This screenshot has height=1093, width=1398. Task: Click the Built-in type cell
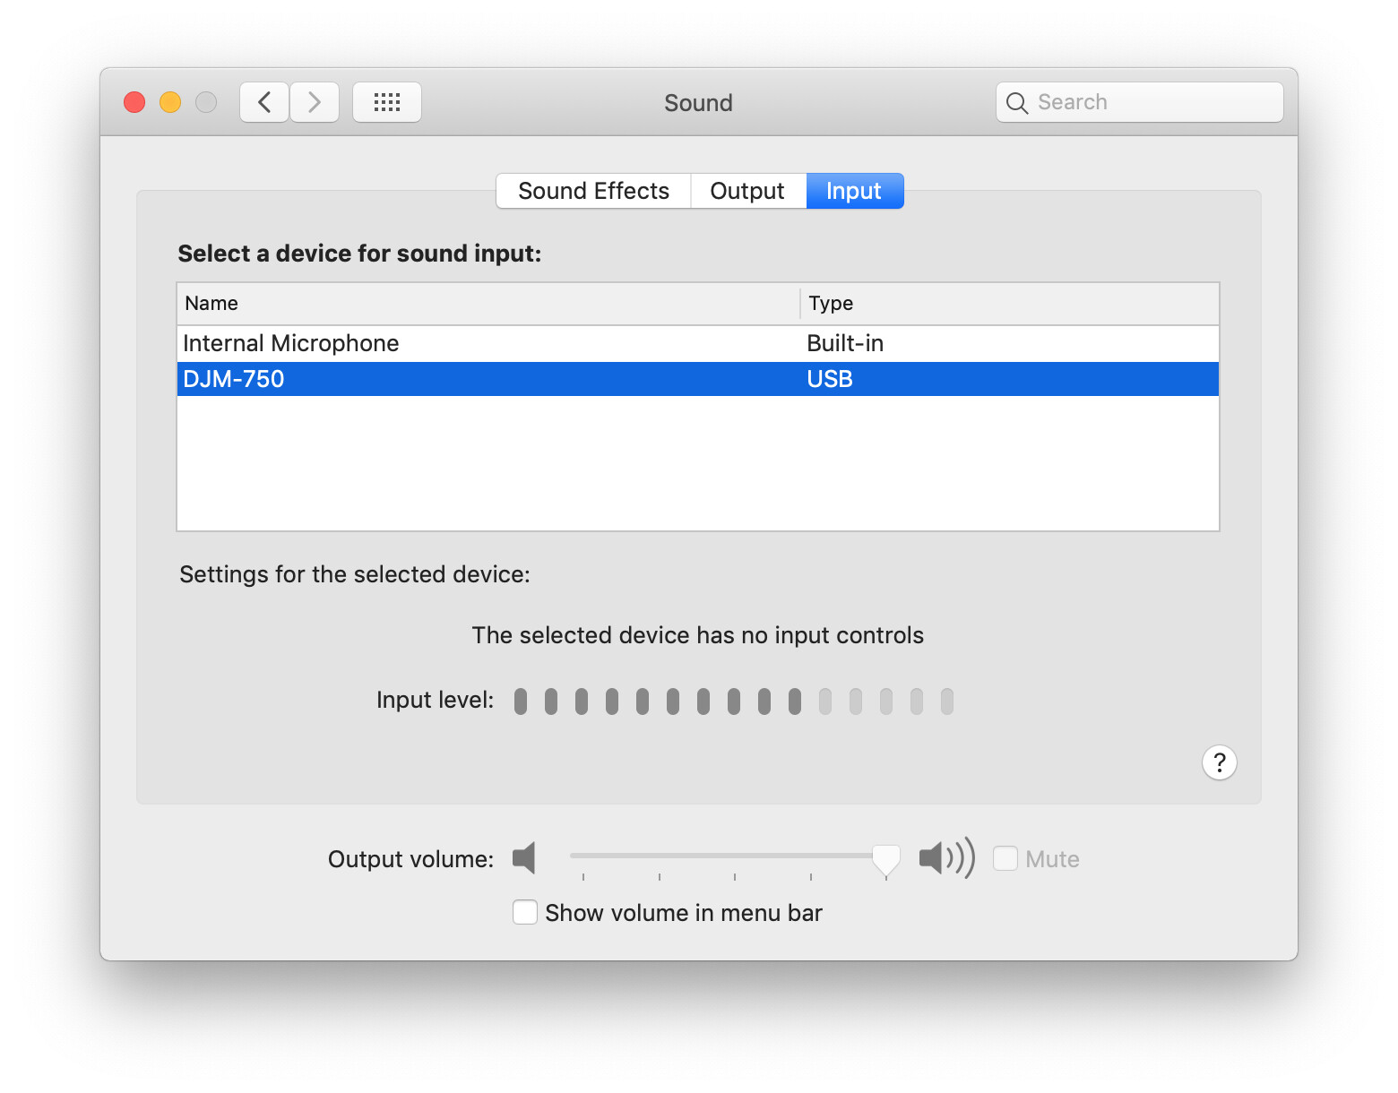click(x=845, y=343)
